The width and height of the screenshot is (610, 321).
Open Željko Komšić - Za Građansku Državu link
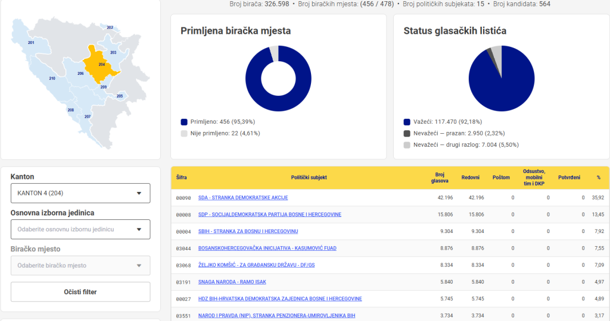click(256, 265)
